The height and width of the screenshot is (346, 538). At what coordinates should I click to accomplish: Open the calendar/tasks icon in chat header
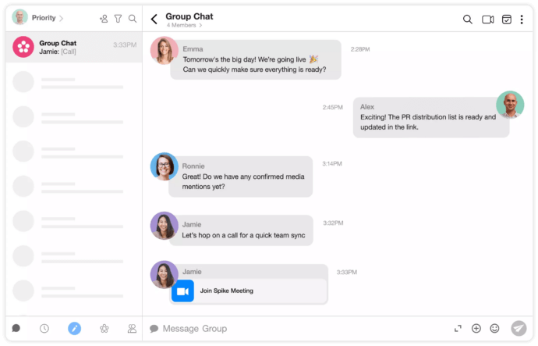tap(506, 20)
